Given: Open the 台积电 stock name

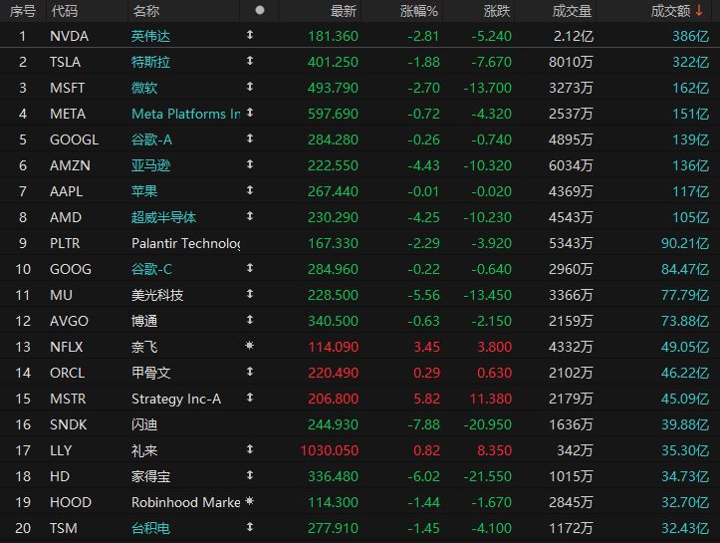Looking at the screenshot, I should (150, 528).
